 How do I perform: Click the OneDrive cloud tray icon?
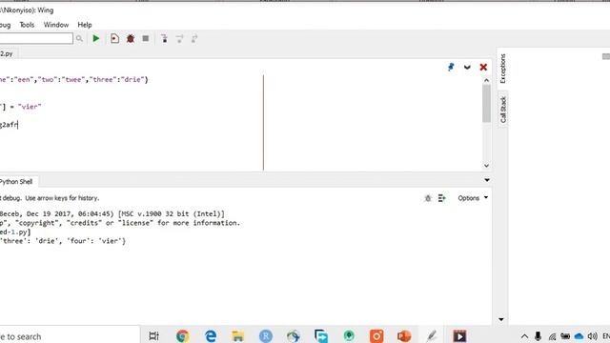579,336
